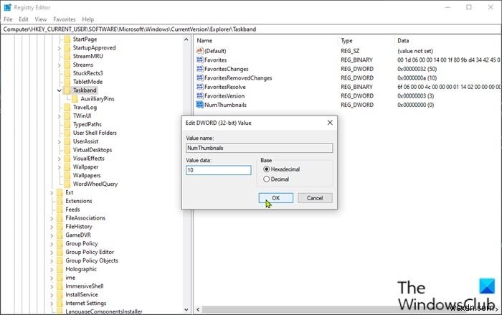502x315 pixels.
Task: Click the tree pane scroll up arrow
Action: click(x=186, y=39)
